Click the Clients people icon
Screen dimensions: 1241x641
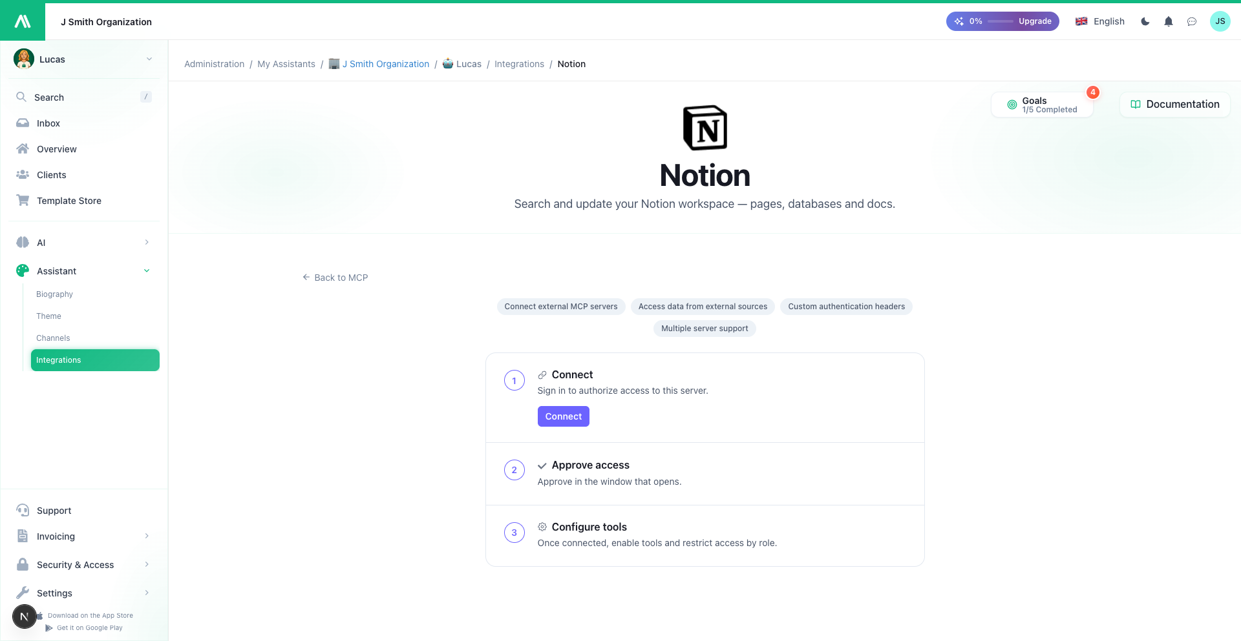coord(23,174)
